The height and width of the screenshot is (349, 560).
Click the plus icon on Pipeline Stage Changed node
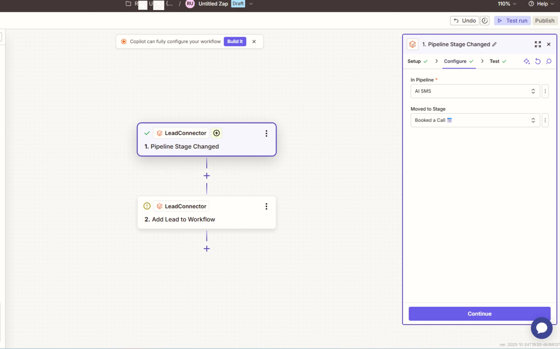click(216, 133)
